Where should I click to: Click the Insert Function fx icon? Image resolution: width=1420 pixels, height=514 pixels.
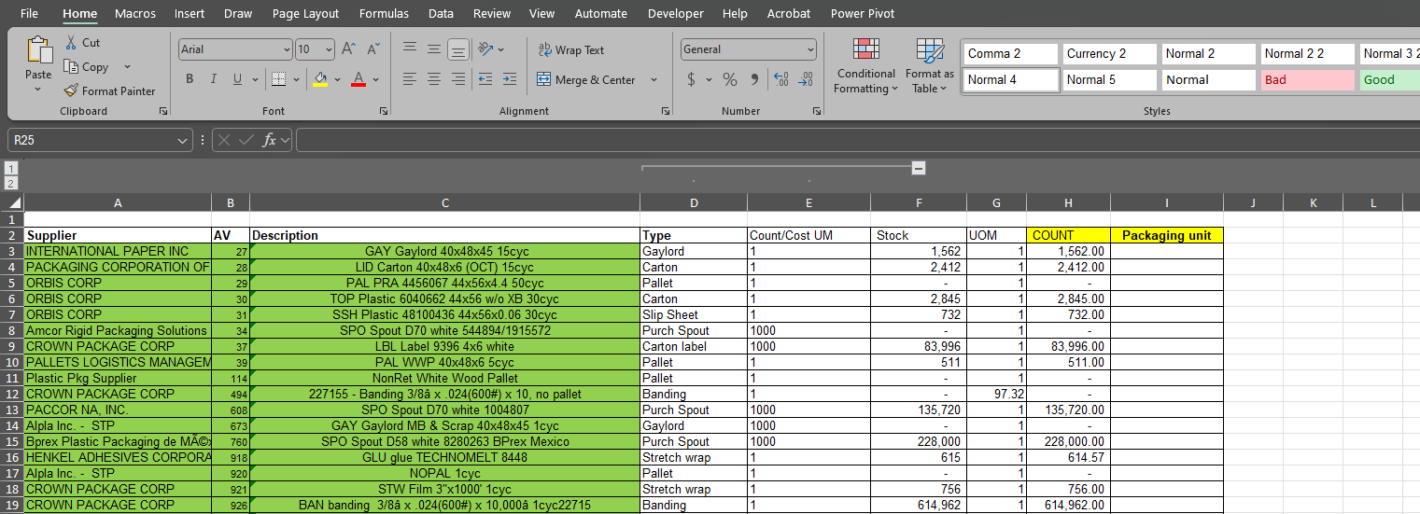coord(269,140)
